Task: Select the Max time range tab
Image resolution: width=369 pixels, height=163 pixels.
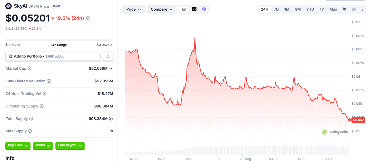Action: point(333,9)
